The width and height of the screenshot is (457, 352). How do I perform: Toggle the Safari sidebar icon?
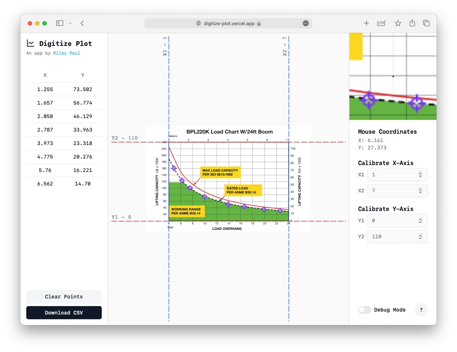point(60,23)
